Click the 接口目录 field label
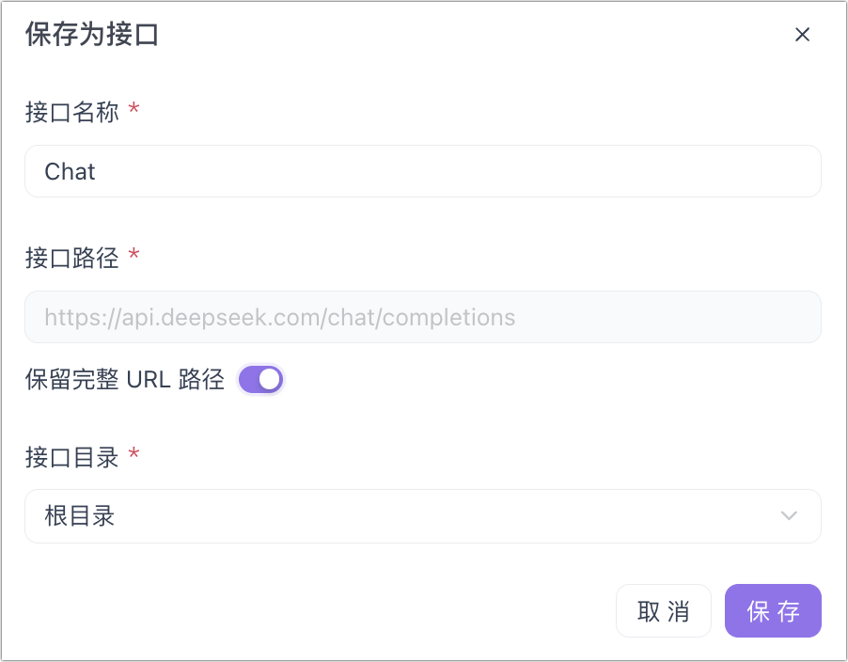The height and width of the screenshot is (662, 848). [x=71, y=458]
